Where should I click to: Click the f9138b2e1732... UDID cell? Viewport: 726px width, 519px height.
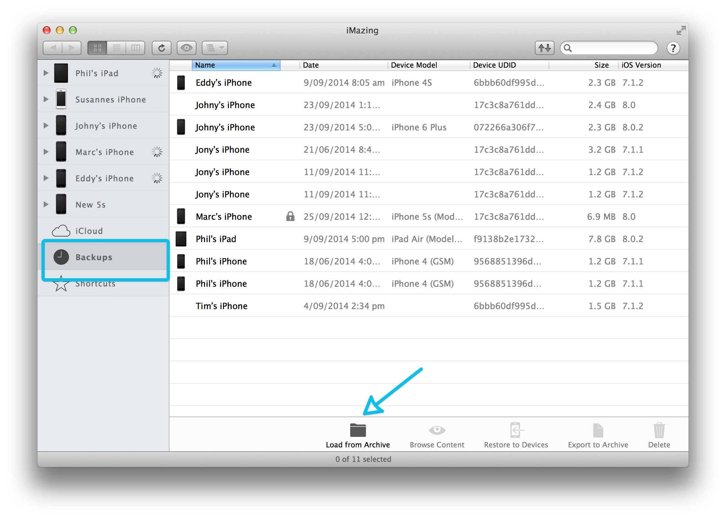508,239
